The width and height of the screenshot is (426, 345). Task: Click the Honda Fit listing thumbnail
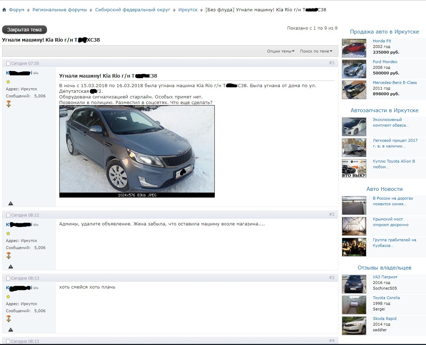click(354, 48)
